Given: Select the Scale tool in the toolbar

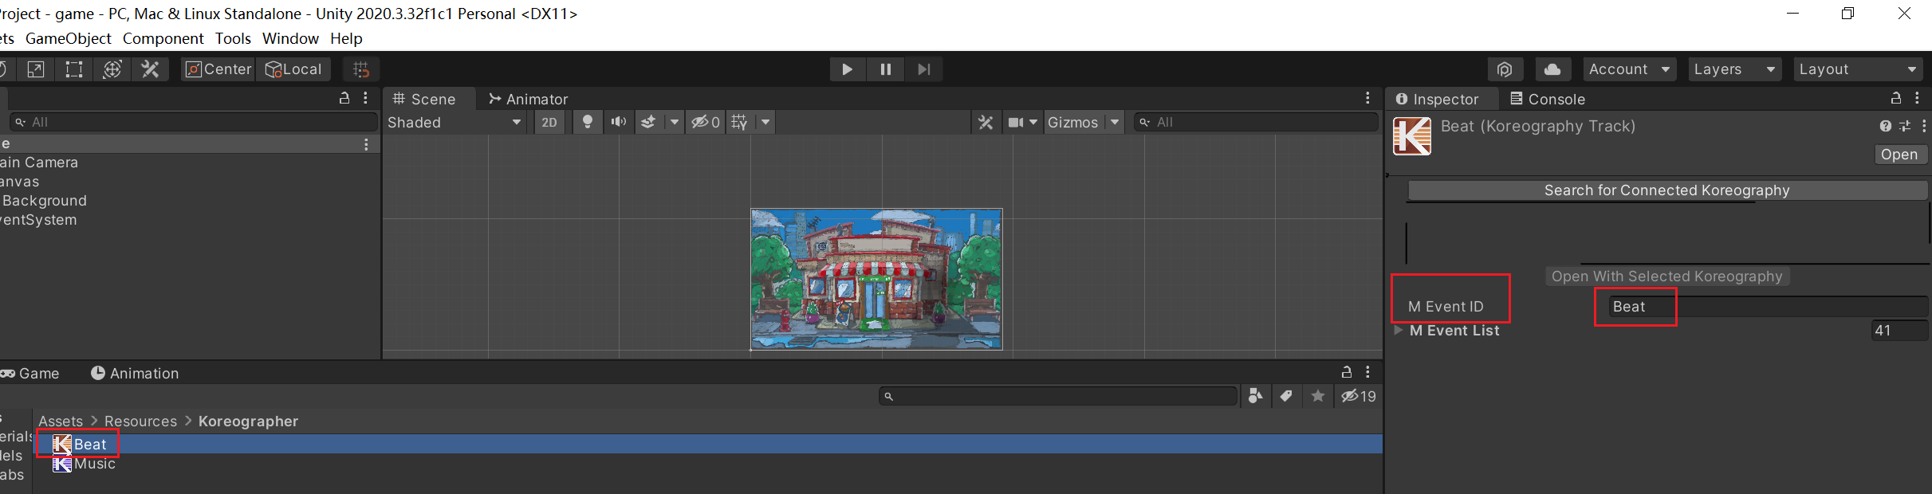Looking at the screenshot, I should coord(35,69).
